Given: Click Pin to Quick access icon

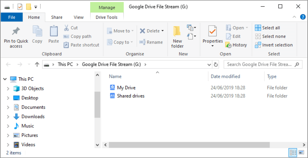Looking at the screenshot, I should click(x=16, y=32).
